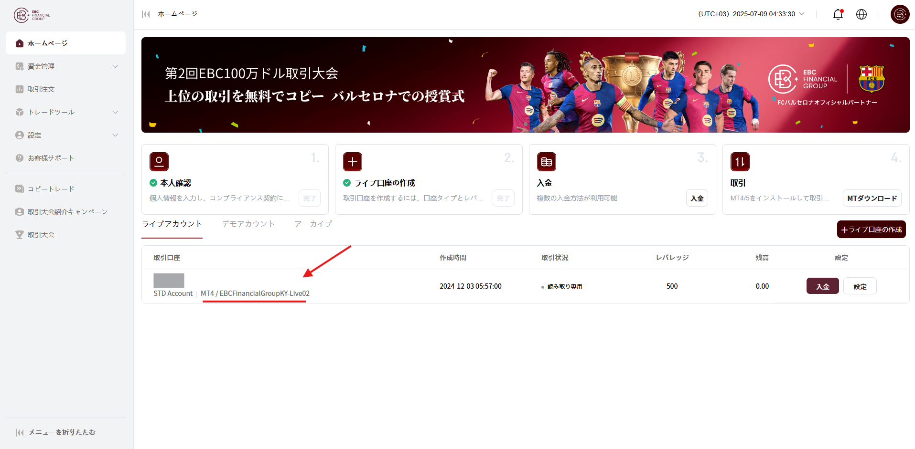Click the leverage value 500
Viewport: 915px width, 449px height.
[672, 286]
